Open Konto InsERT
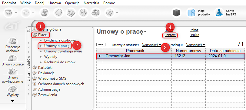This screenshot has height=110, width=246. tap(225, 13)
